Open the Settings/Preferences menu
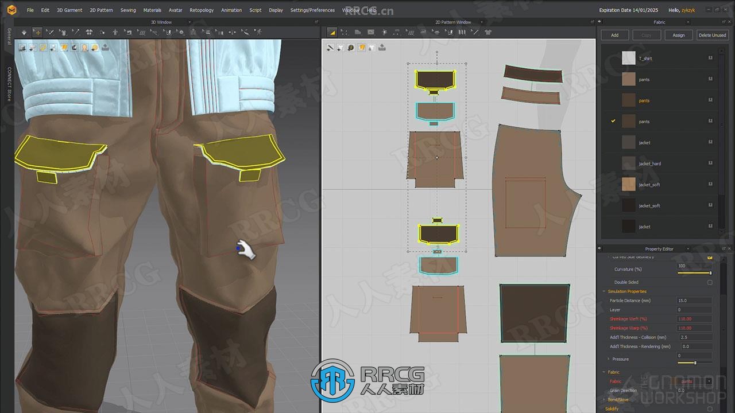This screenshot has width=735, height=413. (x=312, y=10)
